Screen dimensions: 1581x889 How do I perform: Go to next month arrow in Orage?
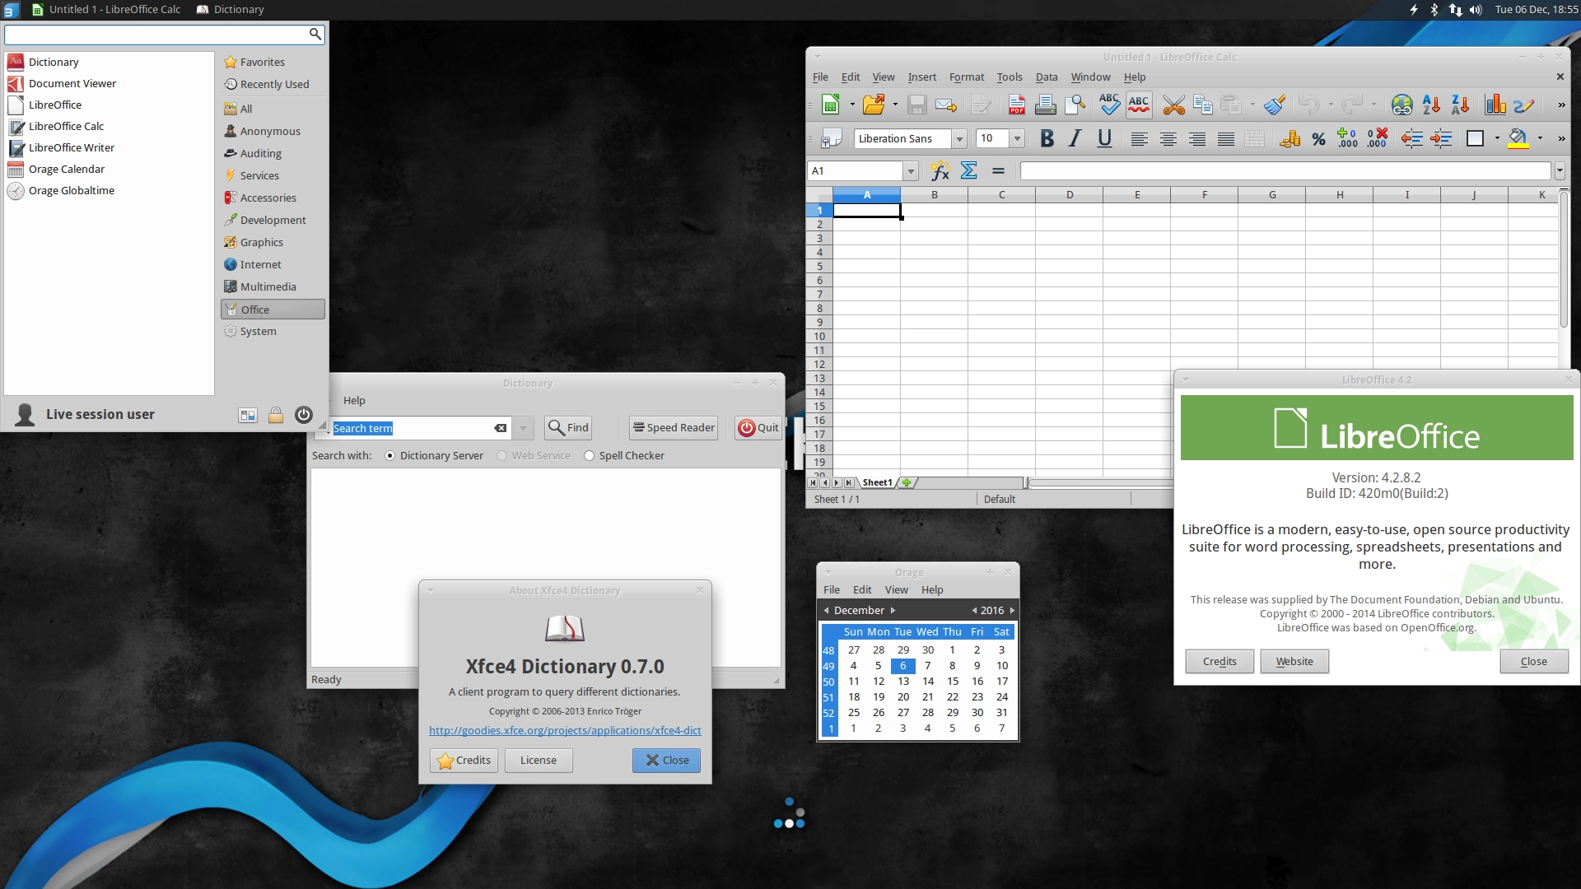(x=893, y=611)
